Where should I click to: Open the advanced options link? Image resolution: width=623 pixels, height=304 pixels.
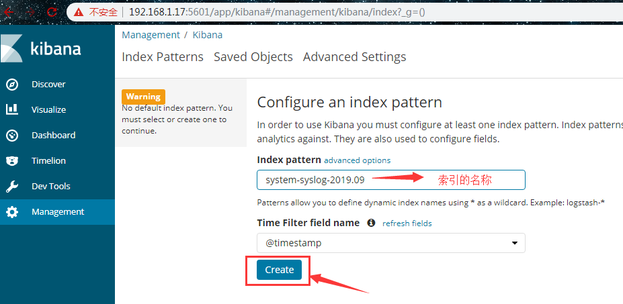point(357,160)
